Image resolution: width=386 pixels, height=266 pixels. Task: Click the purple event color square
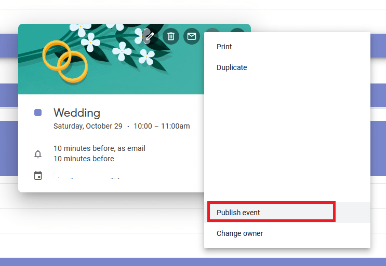coord(38,113)
